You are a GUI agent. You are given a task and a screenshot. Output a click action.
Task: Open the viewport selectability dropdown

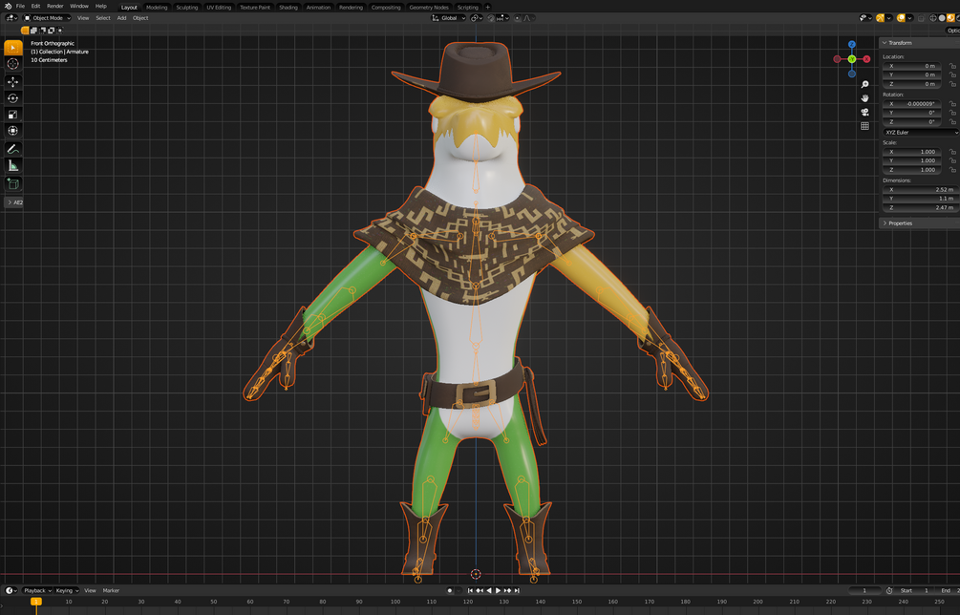(x=865, y=18)
